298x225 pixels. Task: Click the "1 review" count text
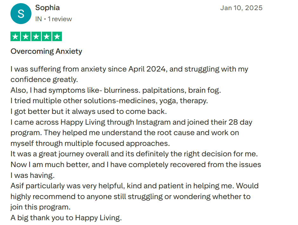(60, 19)
